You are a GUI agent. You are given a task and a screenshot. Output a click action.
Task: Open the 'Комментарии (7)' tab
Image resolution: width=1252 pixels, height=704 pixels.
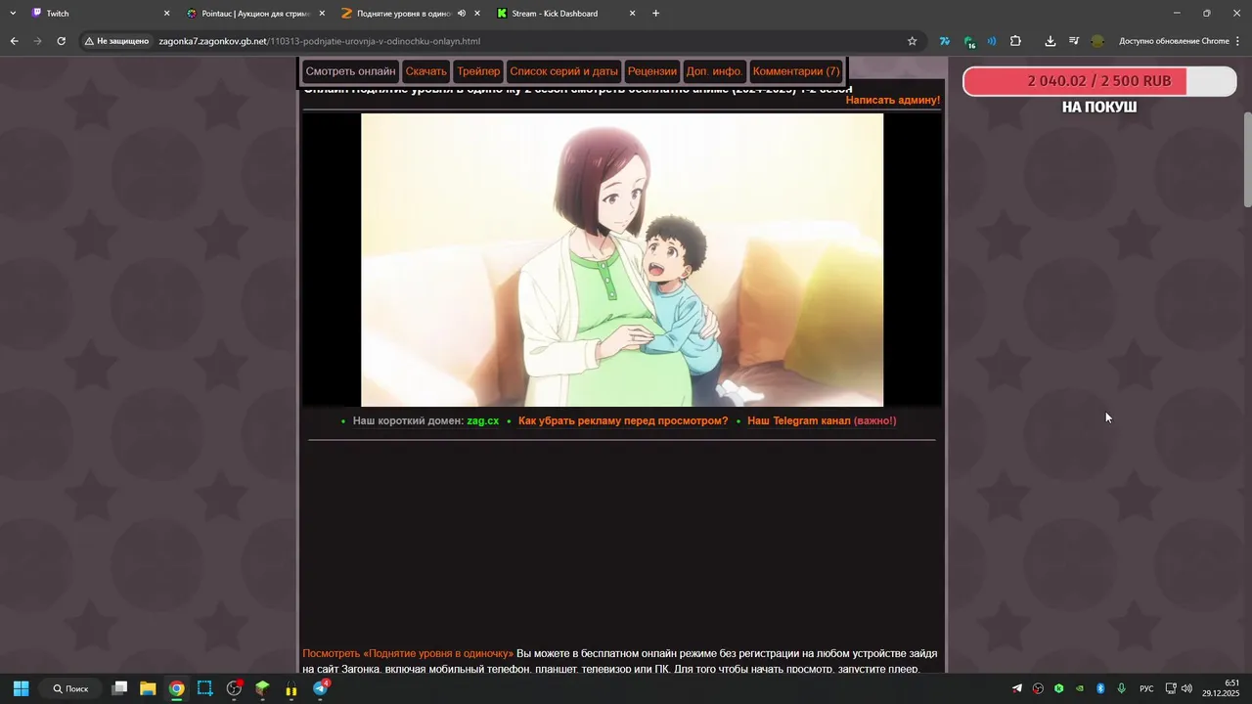796,71
